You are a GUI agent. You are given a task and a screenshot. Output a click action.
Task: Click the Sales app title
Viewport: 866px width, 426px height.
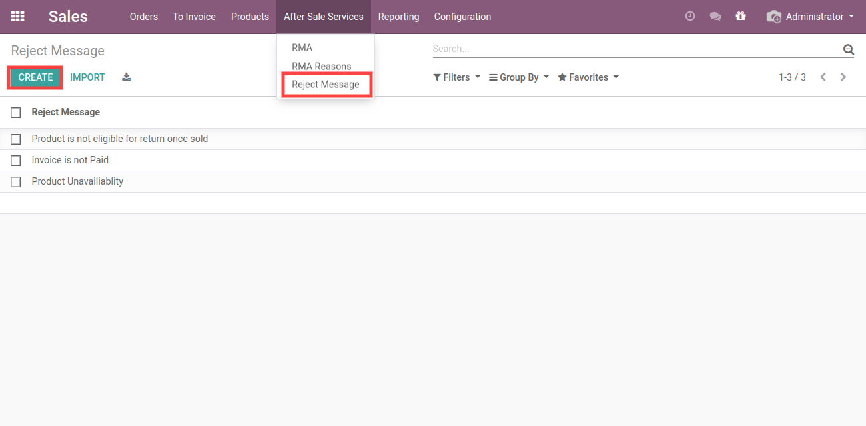(x=68, y=17)
